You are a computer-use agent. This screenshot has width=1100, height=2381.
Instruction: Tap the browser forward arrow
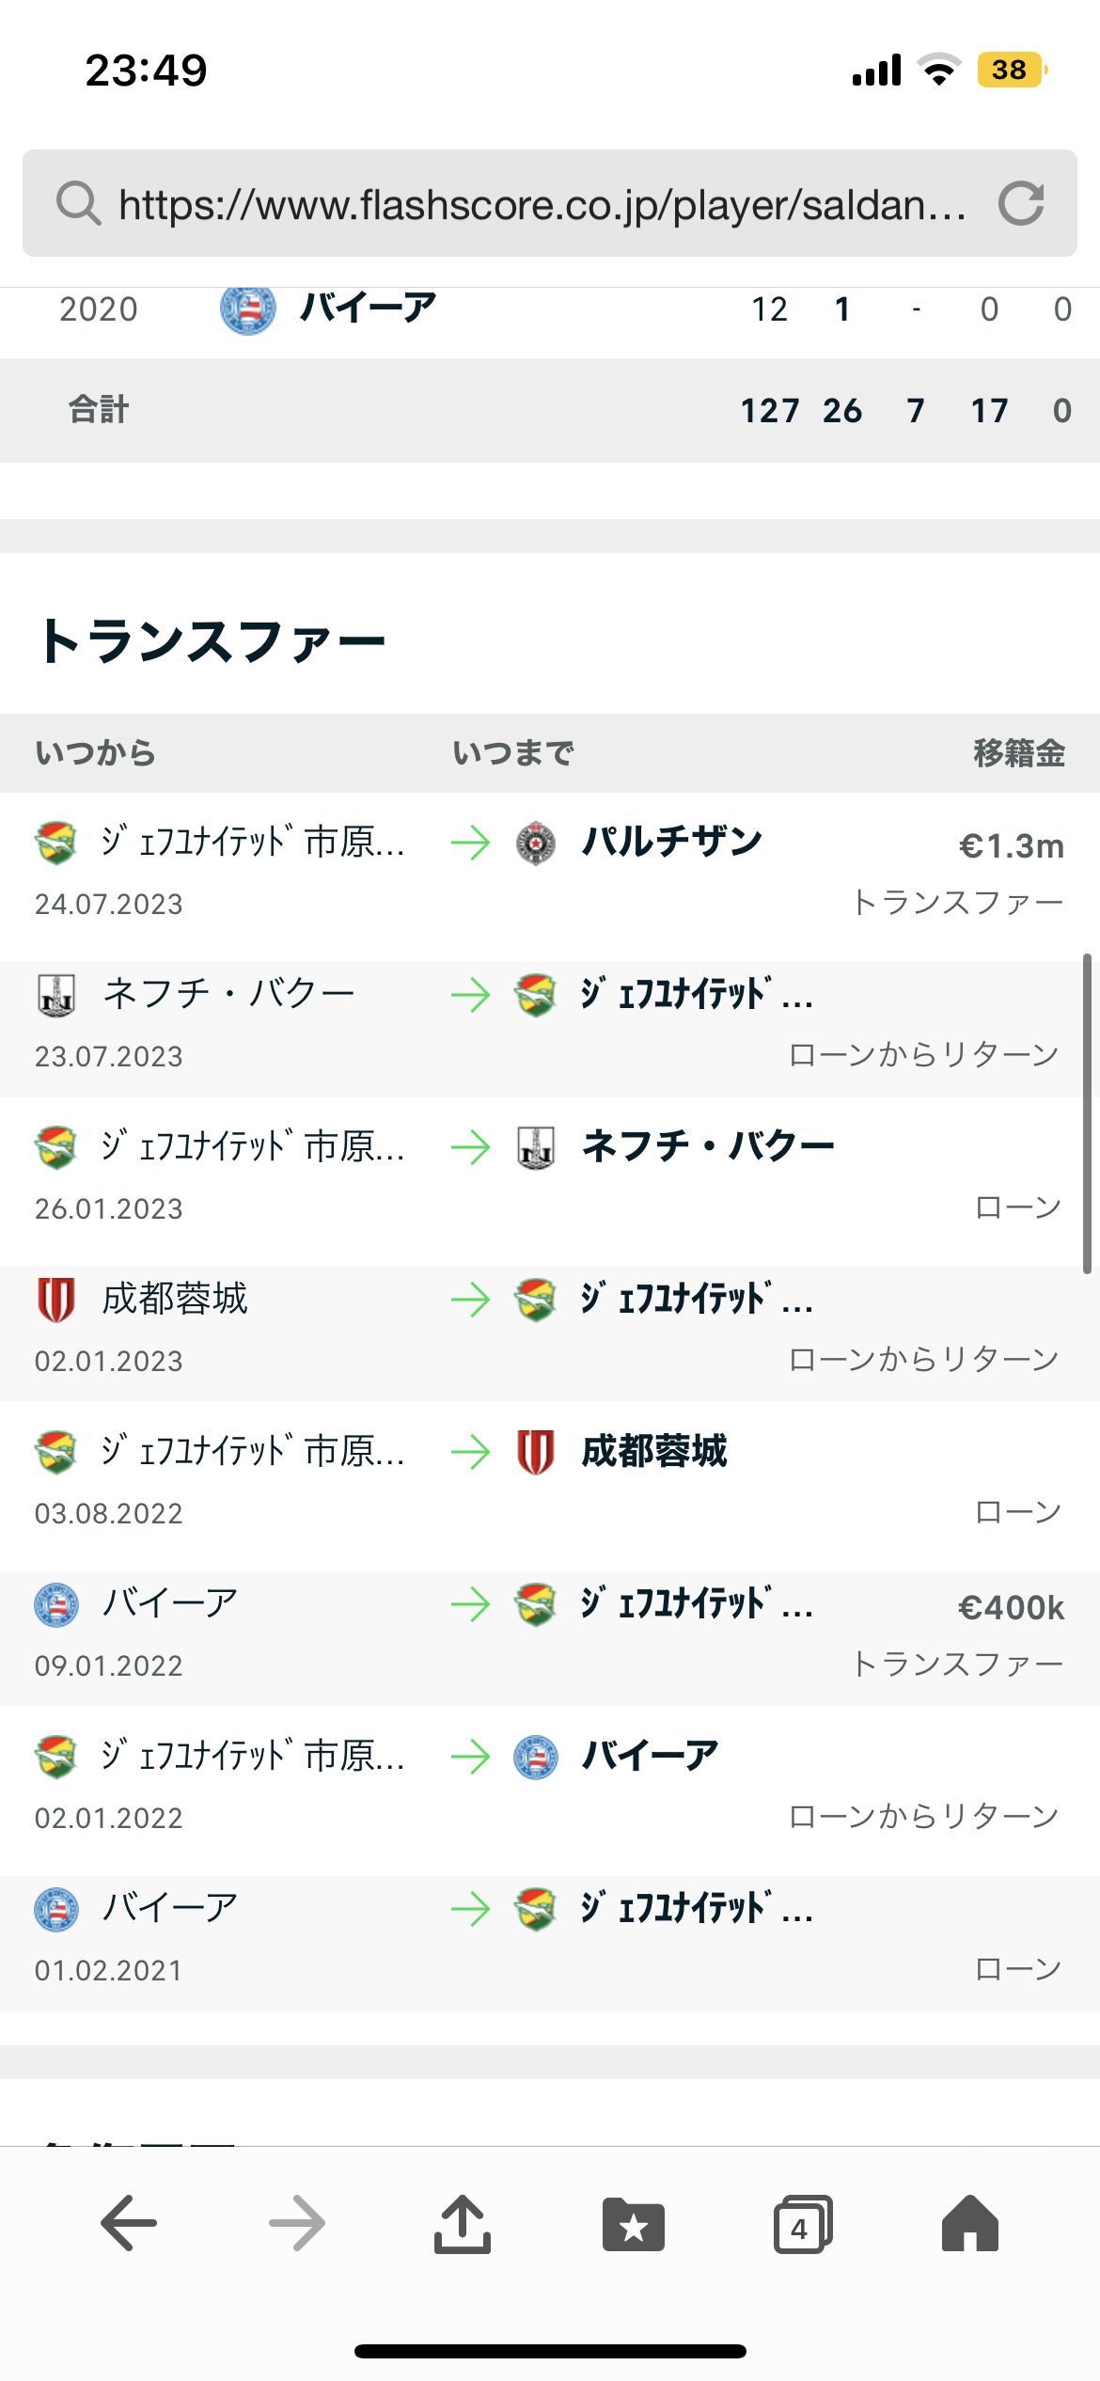(296, 2223)
